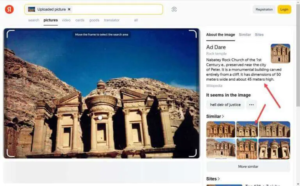Click the hell deir of justice tag

[x=225, y=105]
